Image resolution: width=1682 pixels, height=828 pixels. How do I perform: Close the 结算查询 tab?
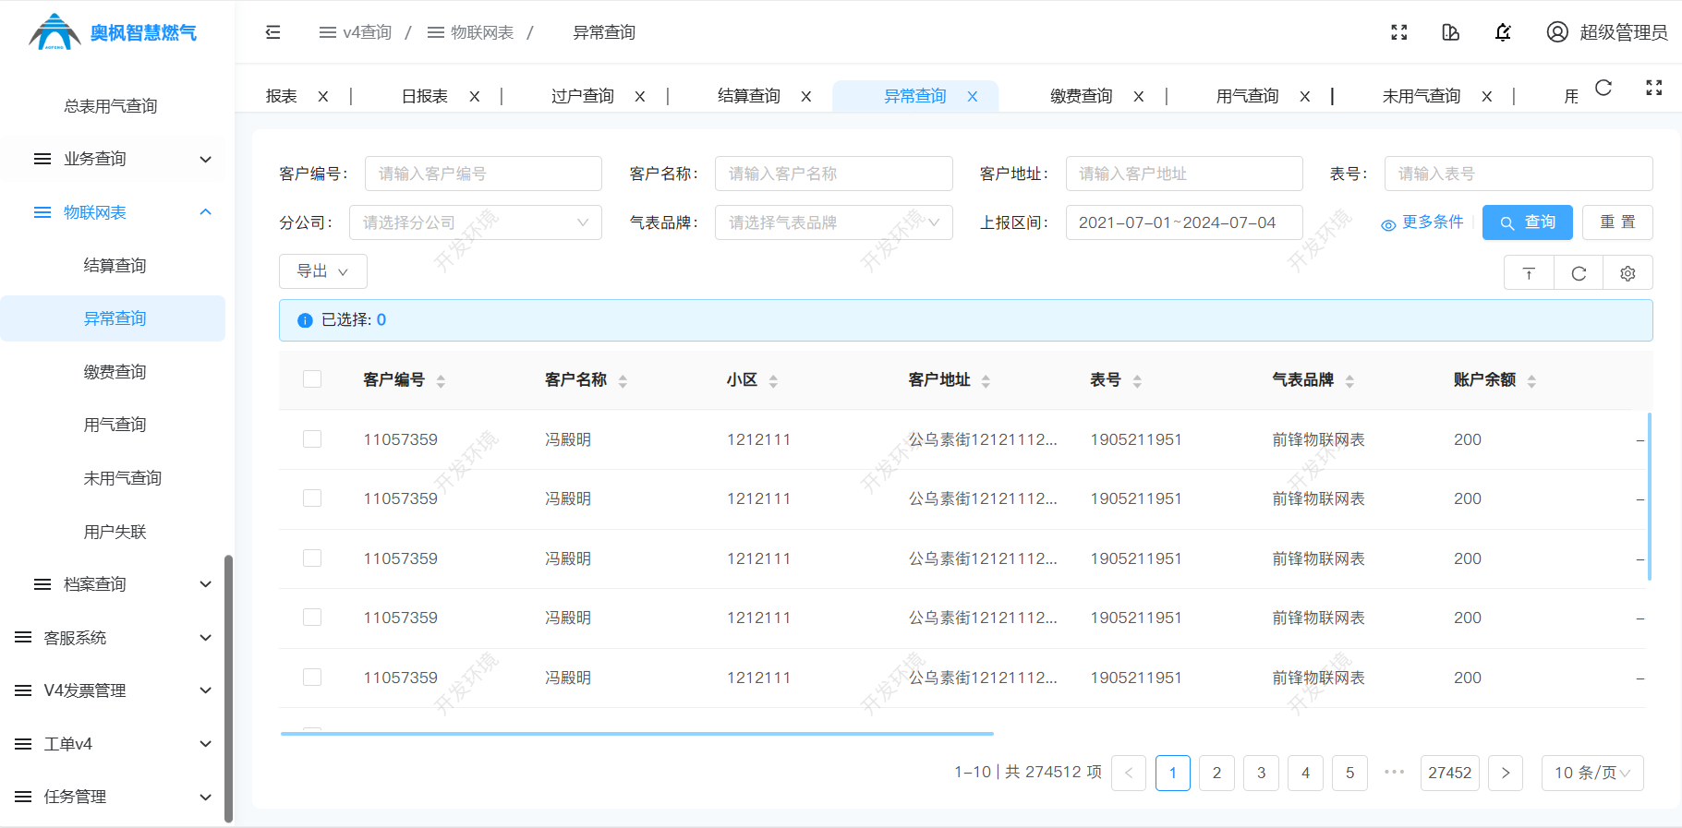(x=806, y=96)
